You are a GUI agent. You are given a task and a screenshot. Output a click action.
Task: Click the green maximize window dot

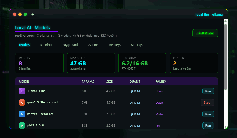(25, 14)
